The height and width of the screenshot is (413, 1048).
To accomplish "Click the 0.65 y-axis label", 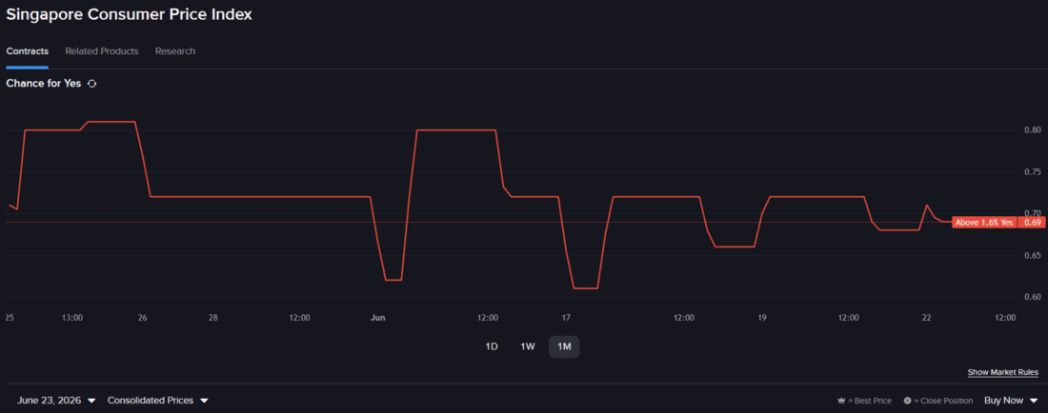I will pos(1033,256).
